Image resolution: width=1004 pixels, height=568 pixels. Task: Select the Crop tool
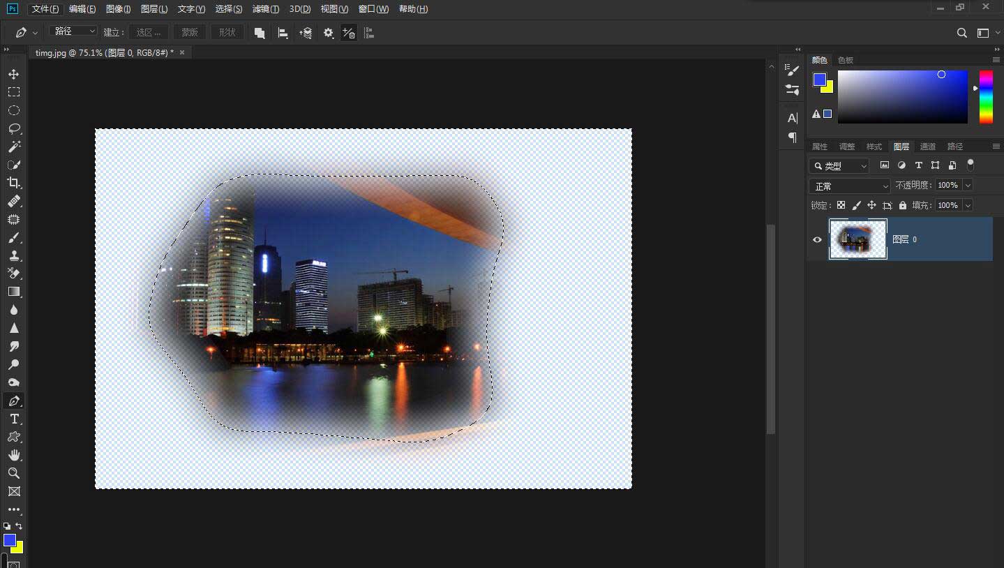[x=13, y=183]
